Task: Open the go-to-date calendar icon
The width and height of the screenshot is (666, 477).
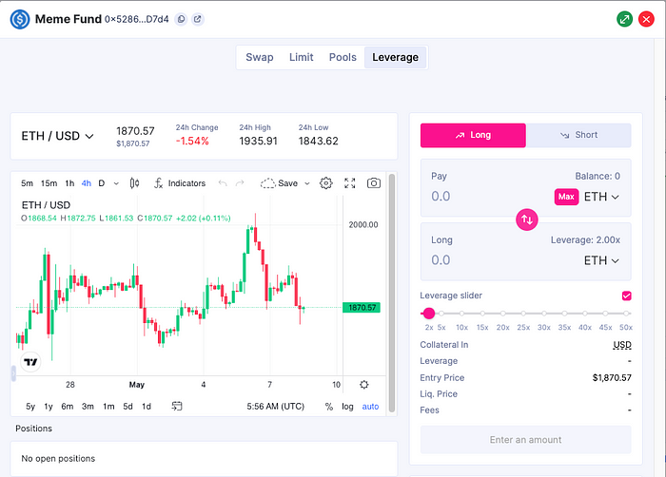Action: tap(177, 406)
